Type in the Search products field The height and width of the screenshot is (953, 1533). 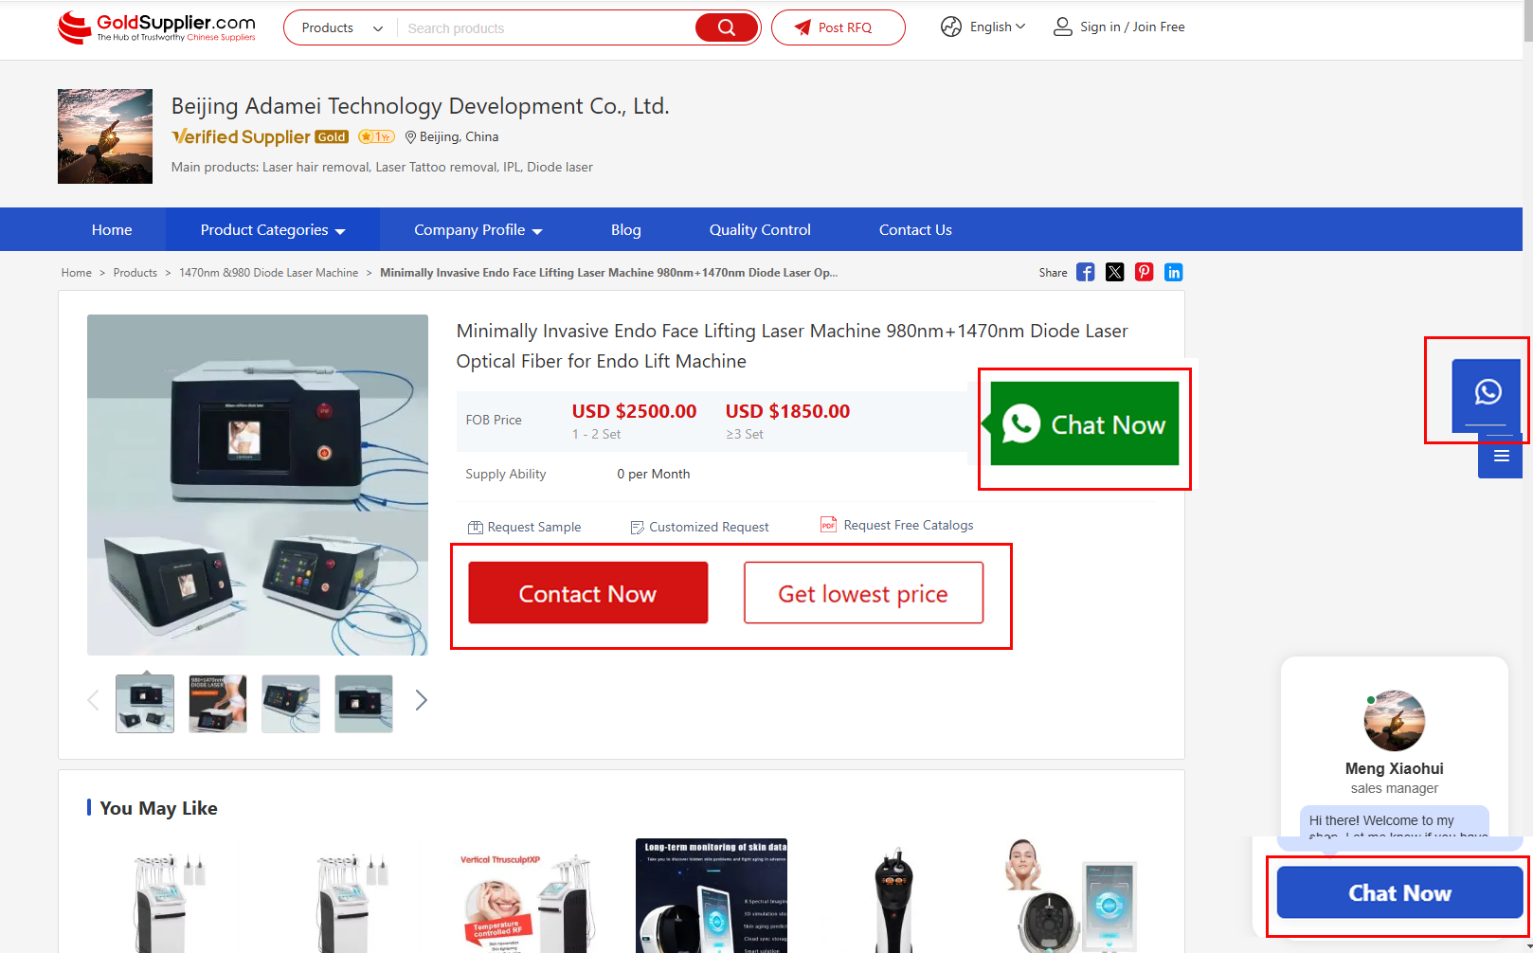click(x=545, y=28)
